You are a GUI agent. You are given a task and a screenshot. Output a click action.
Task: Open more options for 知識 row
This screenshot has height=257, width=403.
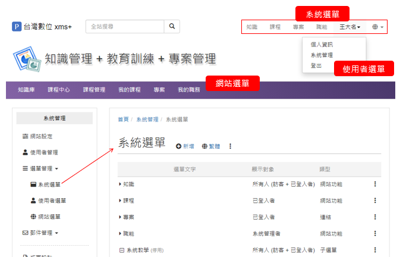coord(375,184)
